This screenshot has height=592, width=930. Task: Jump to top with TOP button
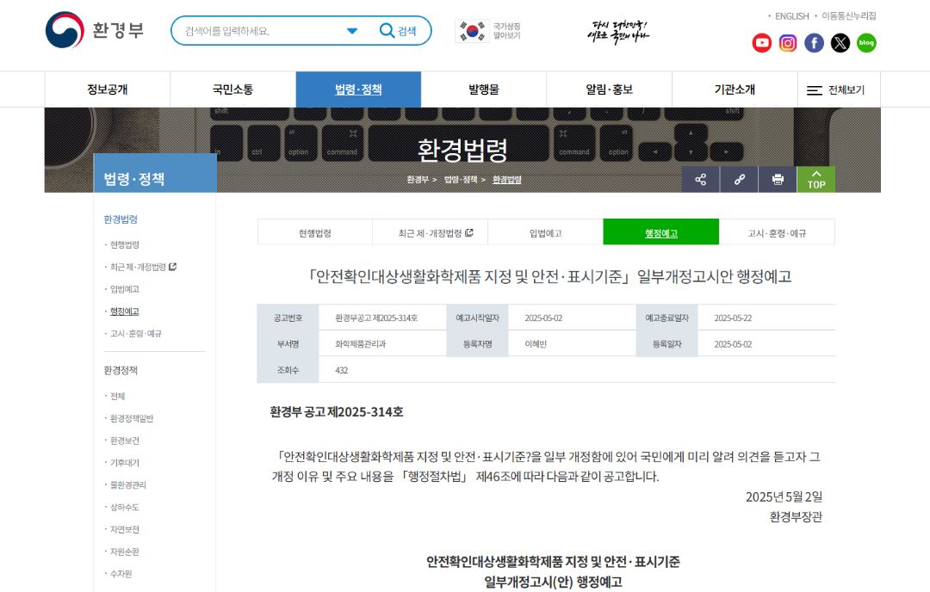tap(815, 179)
